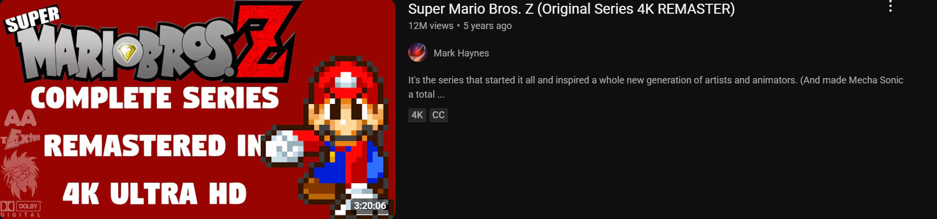Click the red AA logo on thumbnail
Viewport: 937px width, 219px height.
[x=20, y=118]
